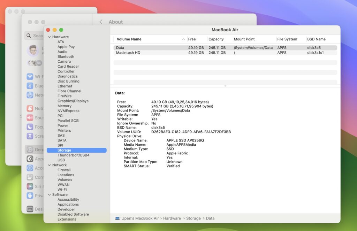Image resolution: width=357 pixels, height=231 pixels.
Task: Select Apple Pay in the sidebar
Action: pyautogui.click(x=66, y=47)
